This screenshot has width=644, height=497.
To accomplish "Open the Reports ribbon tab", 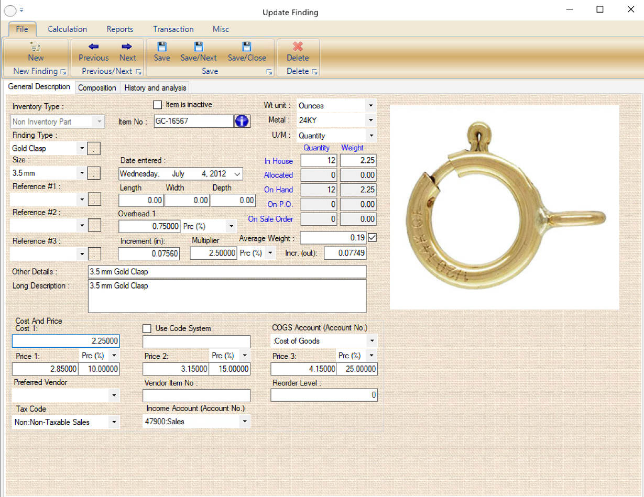I will pyautogui.click(x=119, y=29).
